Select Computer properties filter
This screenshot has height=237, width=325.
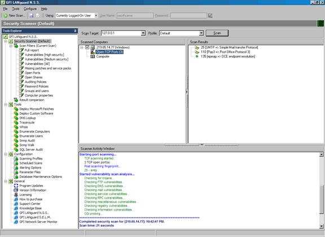pyautogui.click(x=39, y=95)
